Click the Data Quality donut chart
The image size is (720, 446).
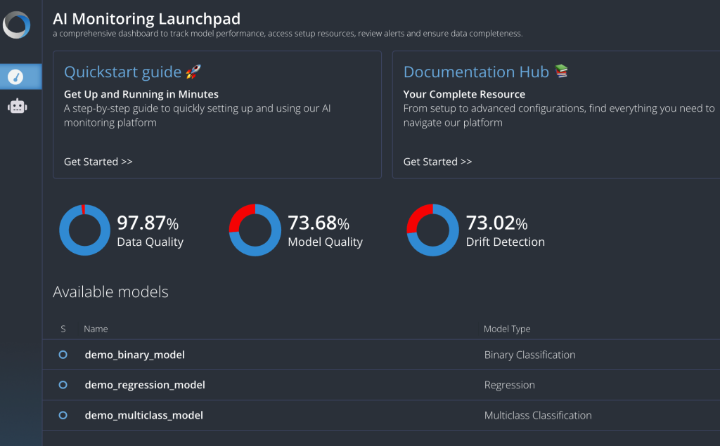click(x=85, y=230)
